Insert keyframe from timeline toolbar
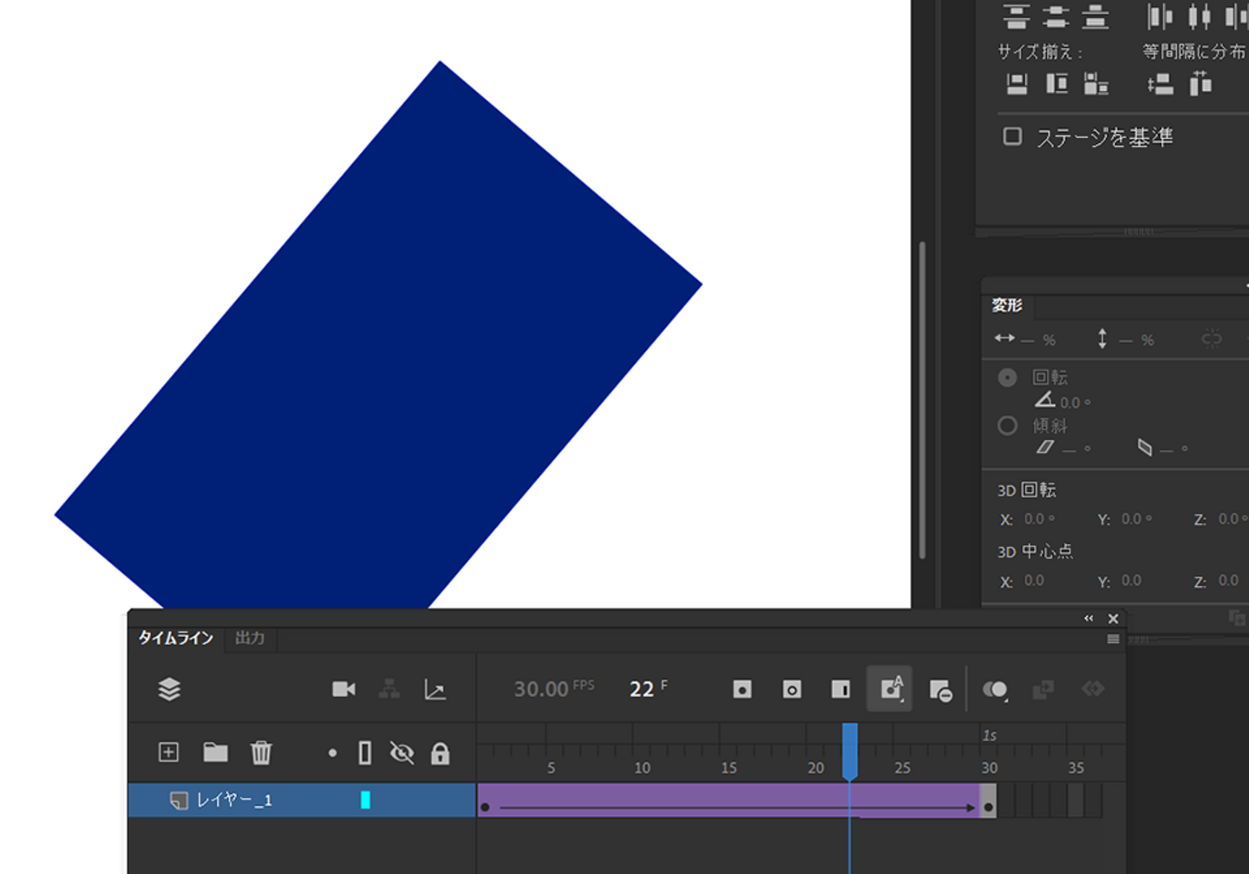The width and height of the screenshot is (1249, 874). [x=742, y=689]
